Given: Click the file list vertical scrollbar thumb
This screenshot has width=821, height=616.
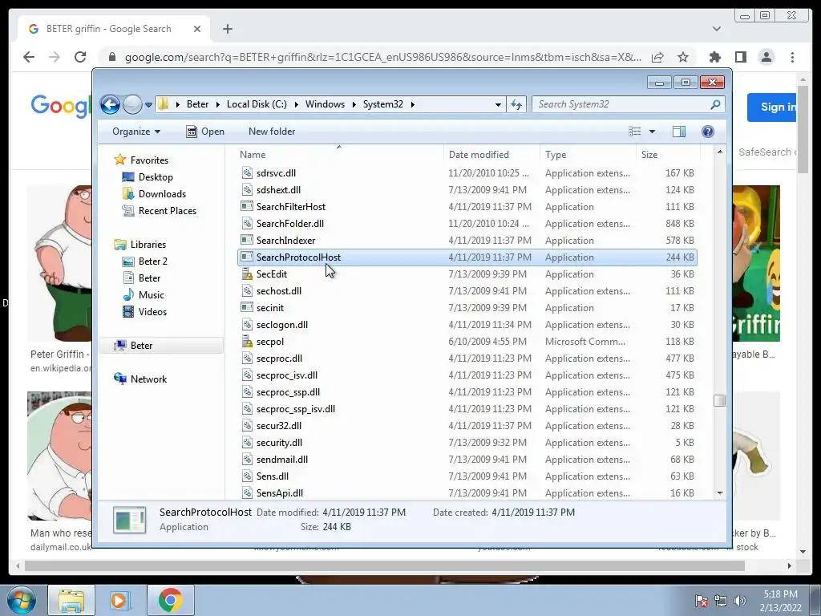Looking at the screenshot, I should click(719, 400).
